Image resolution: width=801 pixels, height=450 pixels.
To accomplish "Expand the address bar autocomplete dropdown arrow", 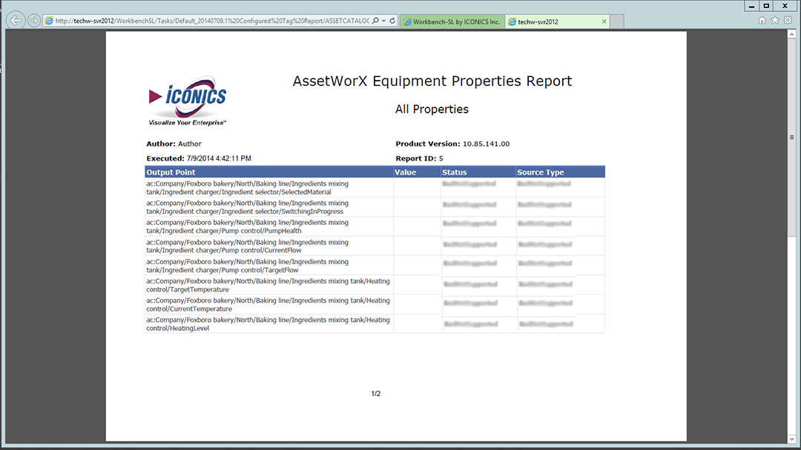I will click(383, 21).
